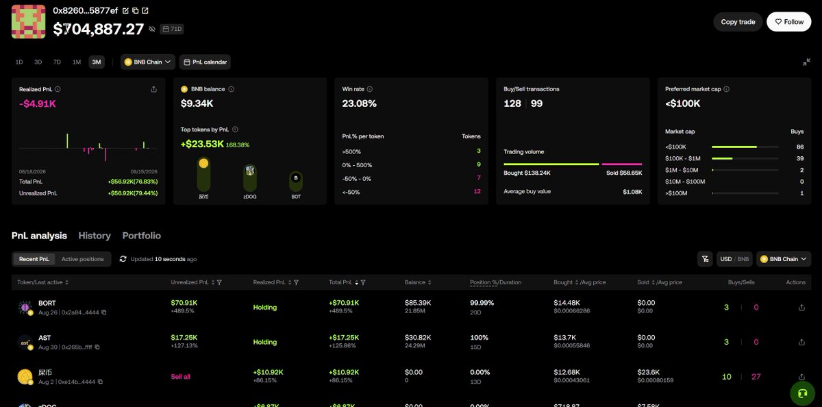Show Top tokens by PnL info
Image resolution: width=822 pixels, height=407 pixels.
235,129
